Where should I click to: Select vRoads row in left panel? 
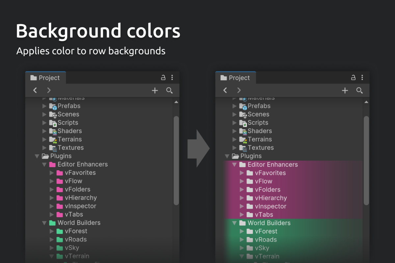point(99,239)
